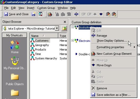Screen dimensions: 140x99
Task: Open the File menu
Action: 6,8
